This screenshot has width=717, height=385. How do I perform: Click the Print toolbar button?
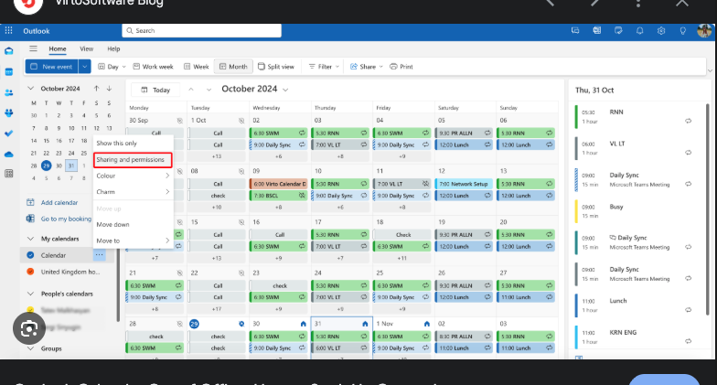[x=401, y=66]
